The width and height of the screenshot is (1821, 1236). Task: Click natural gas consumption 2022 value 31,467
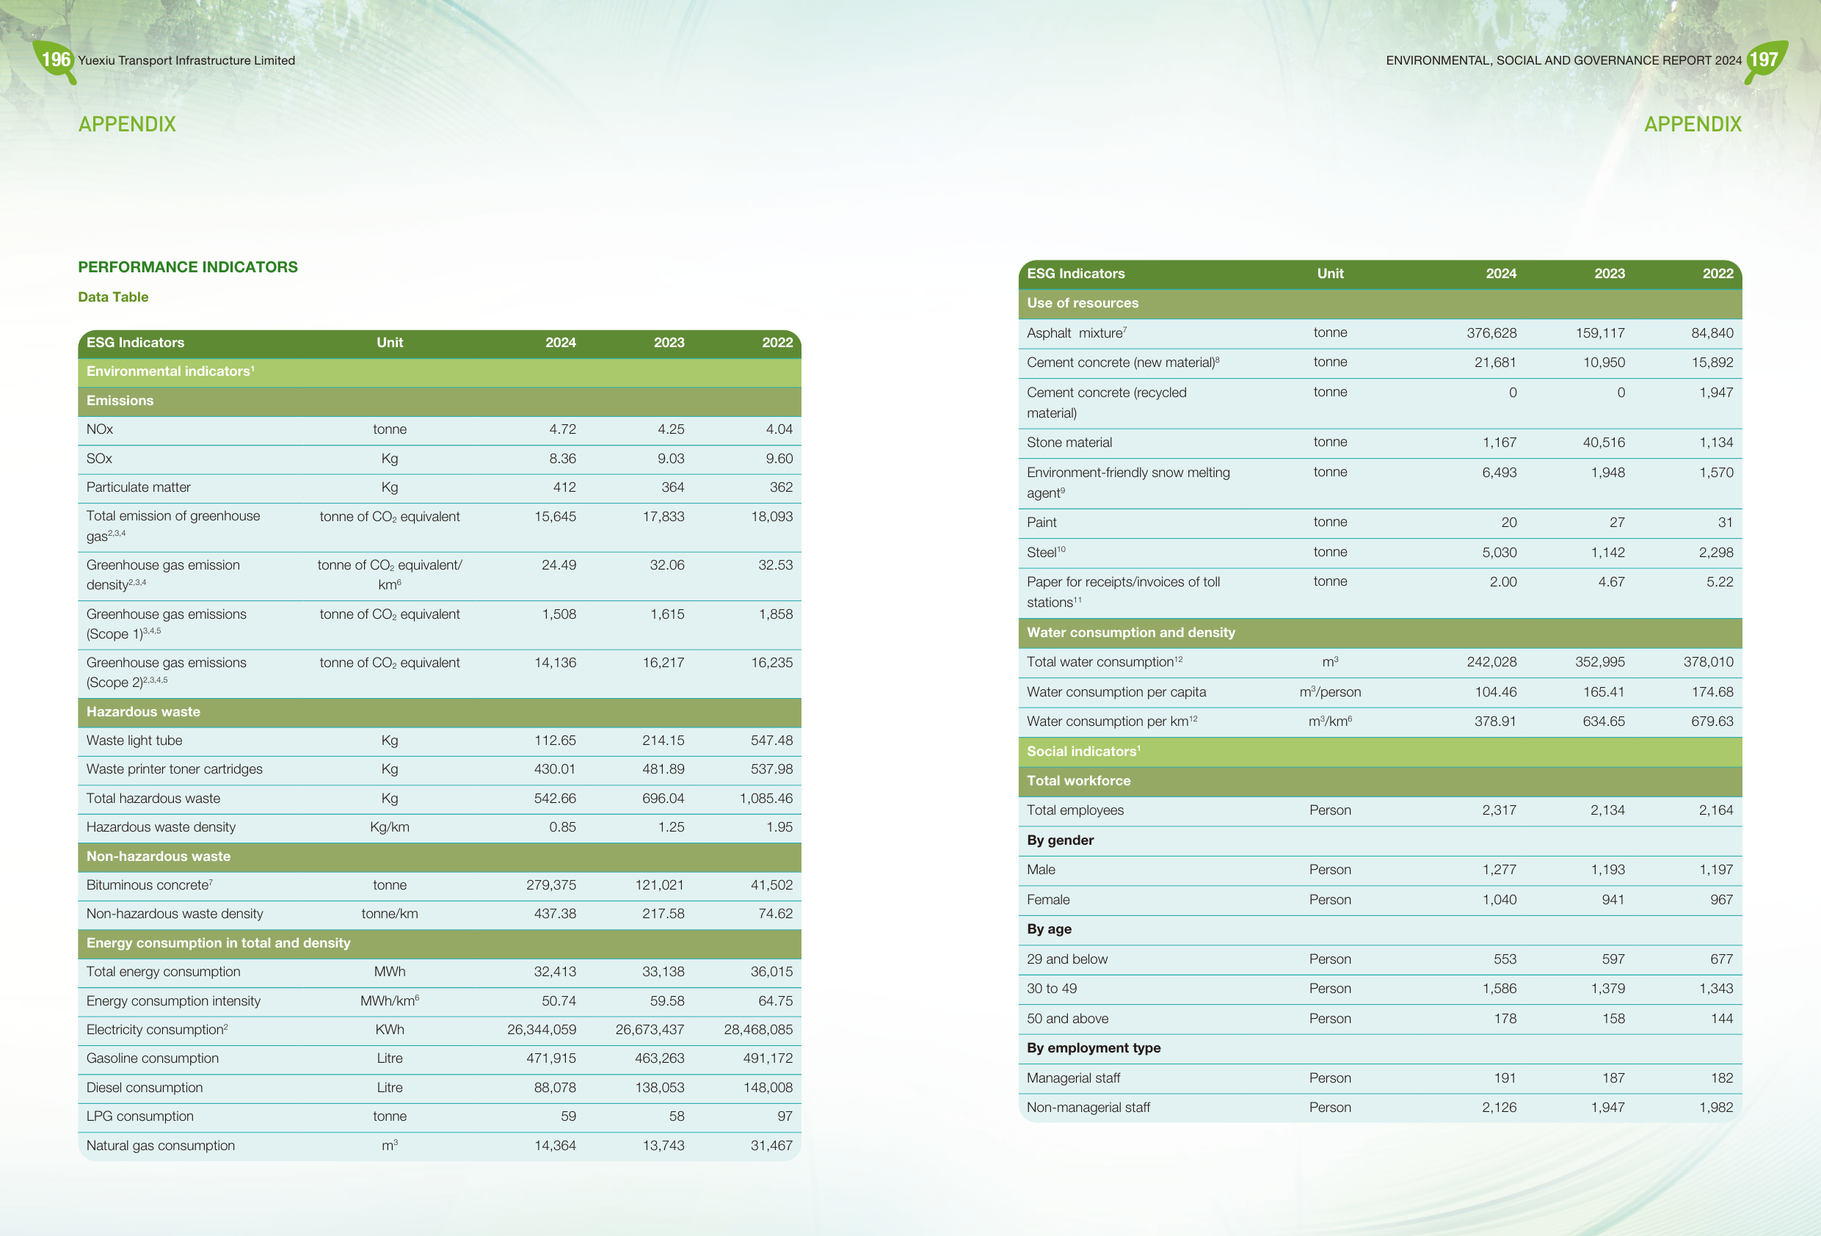(772, 1146)
